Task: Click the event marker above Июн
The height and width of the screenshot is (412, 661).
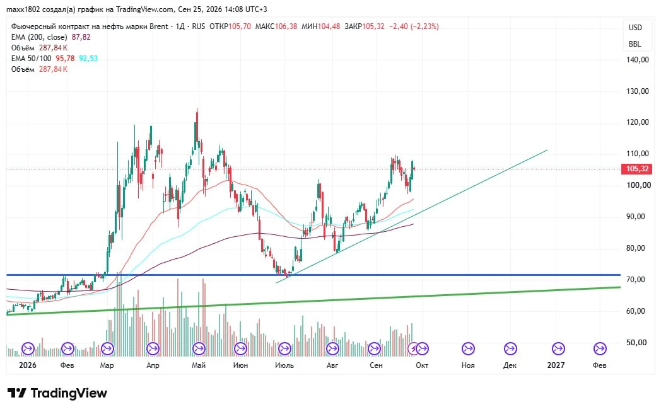Action: [240, 349]
